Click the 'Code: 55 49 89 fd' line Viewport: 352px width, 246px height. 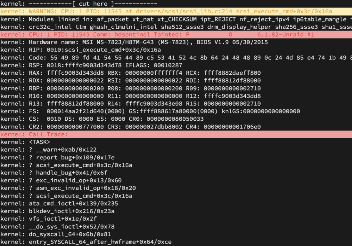tap(176, 58)
